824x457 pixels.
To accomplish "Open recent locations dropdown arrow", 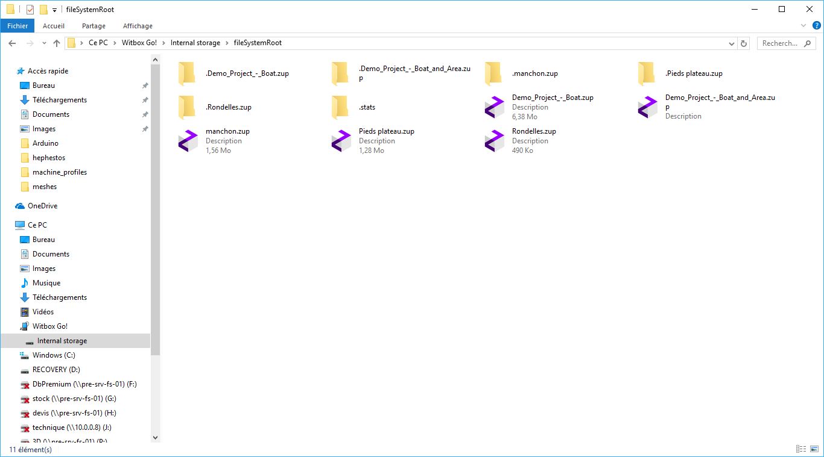I will [x=44, y=43].
